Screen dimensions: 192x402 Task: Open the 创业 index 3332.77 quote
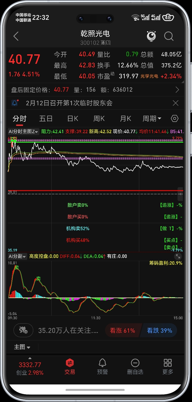(x=30, y=369)
